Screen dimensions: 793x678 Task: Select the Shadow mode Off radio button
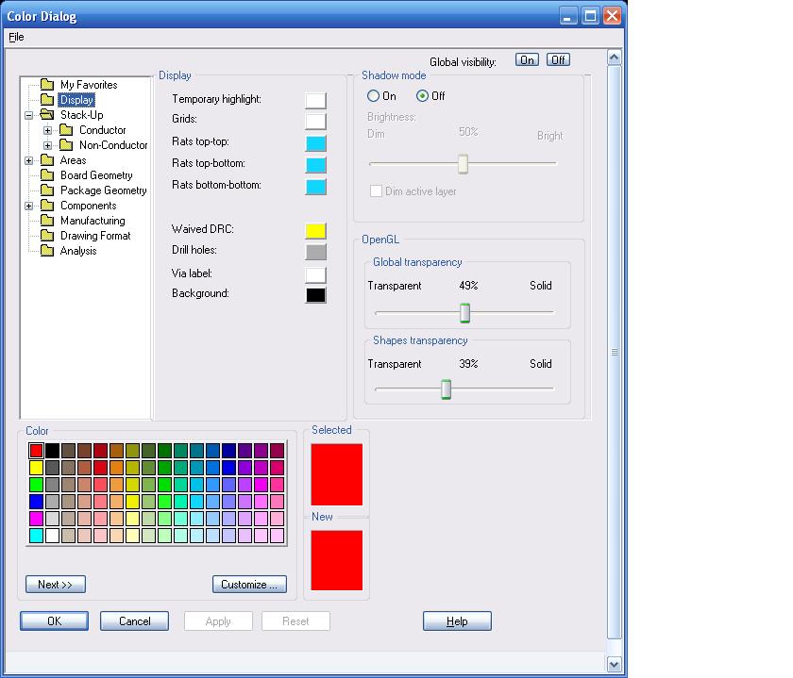[x=423, y=96]
